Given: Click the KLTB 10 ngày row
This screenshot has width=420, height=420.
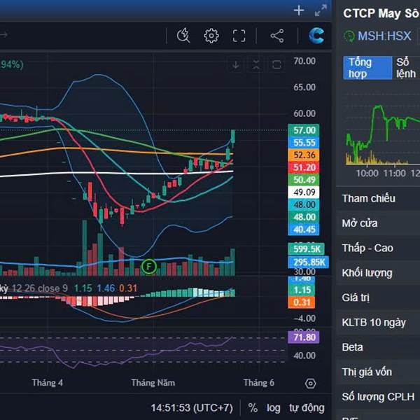Looking at the screenshot, I should [x=378, y=323].
